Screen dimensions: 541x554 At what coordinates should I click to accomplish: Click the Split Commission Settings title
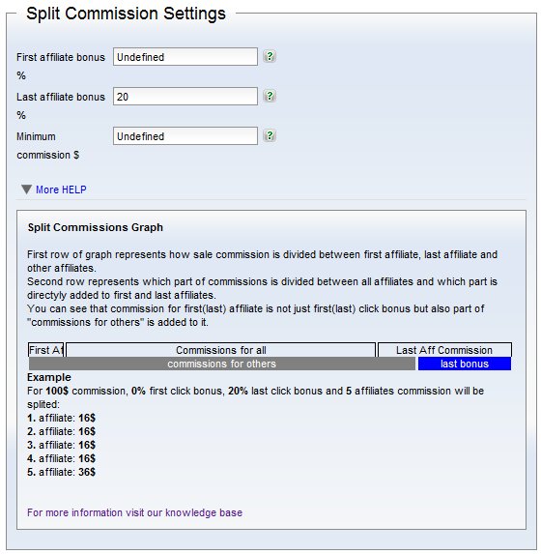(x=126, y=14)
